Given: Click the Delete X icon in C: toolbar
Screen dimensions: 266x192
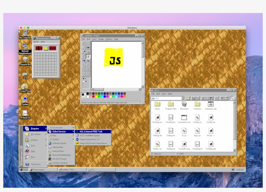Looking at the screenshot, I should (x=222, y=98).
